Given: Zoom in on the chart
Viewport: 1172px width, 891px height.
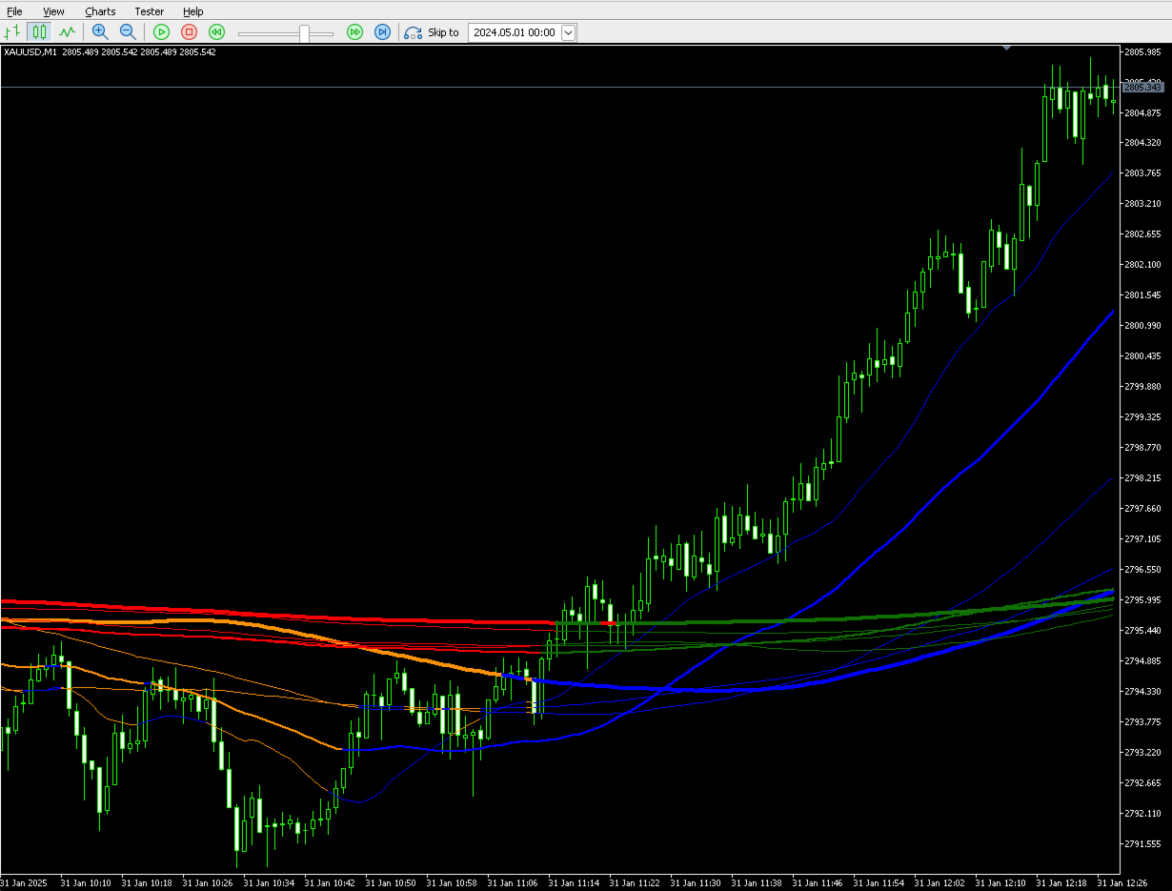Looking at the screenshot, I should (x=100, y=32).
